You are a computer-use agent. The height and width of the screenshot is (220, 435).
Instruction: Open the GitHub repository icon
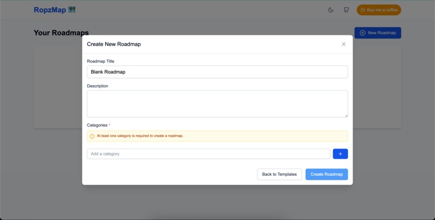346,10
